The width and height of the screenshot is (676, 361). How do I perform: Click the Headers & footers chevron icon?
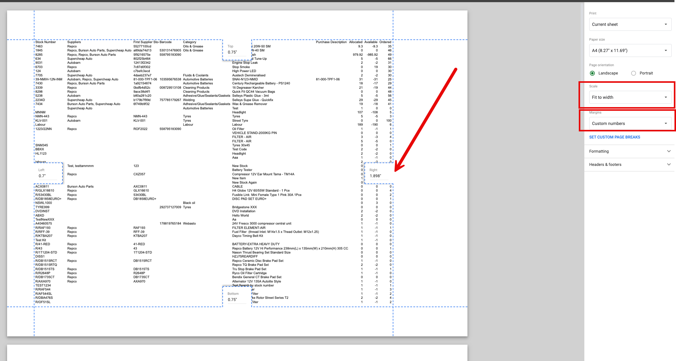(x=669, y=165)
